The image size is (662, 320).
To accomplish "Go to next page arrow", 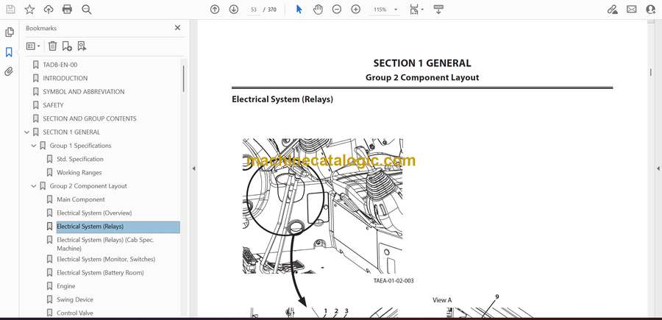I will coord(233,10).
